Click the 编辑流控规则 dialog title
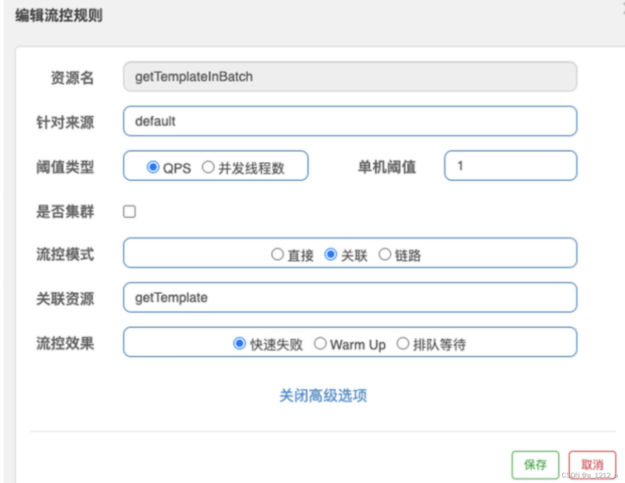The width and height of the screenshot is (625, 483). tap(59, 15)
